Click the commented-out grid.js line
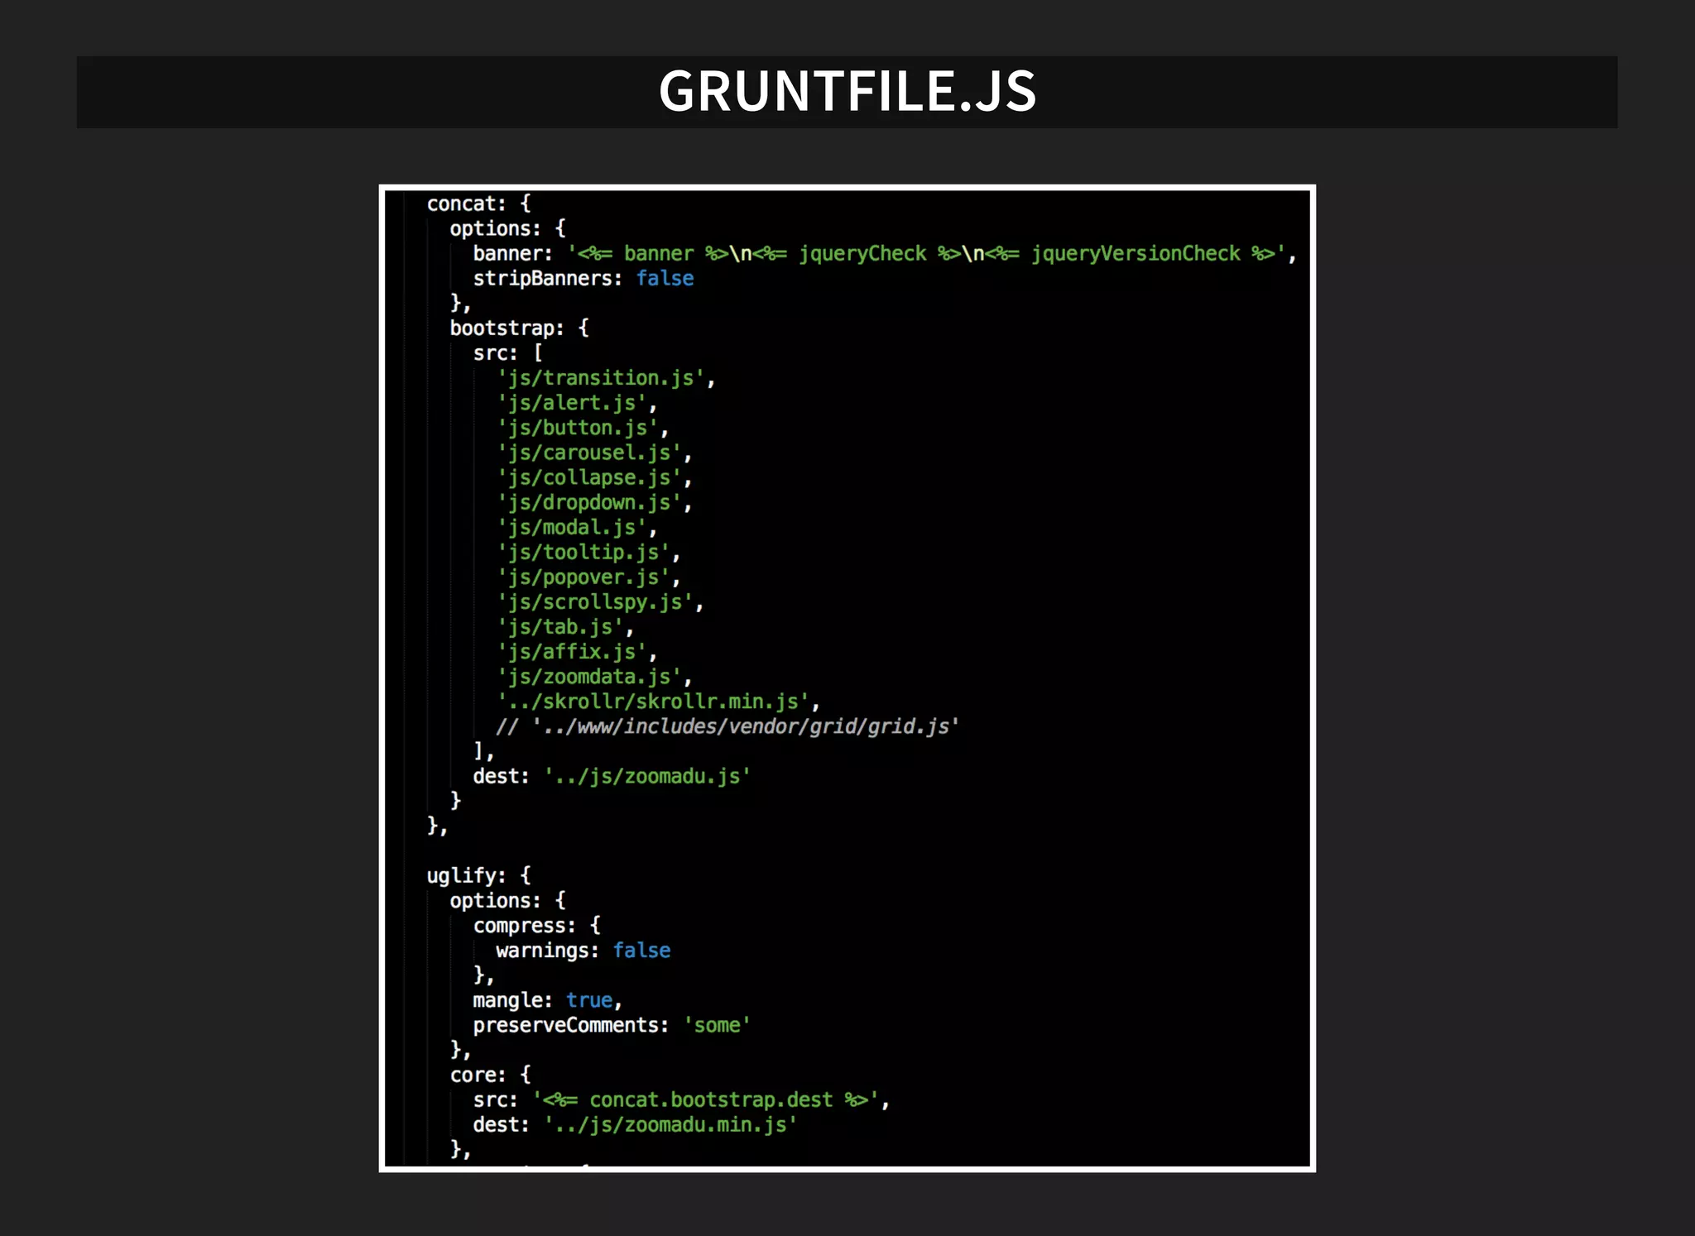This screenshot has width=1695, height=1236. point(727,726)
